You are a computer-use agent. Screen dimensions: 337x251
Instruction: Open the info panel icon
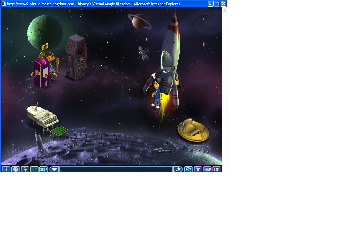pyautogui.click(x=6, y=169)
